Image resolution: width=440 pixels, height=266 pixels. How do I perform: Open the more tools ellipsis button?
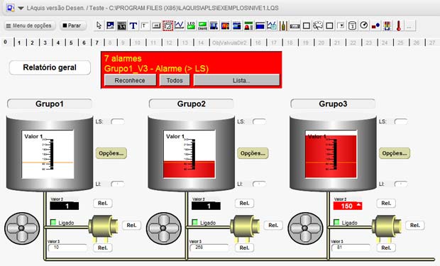(409, 26)
